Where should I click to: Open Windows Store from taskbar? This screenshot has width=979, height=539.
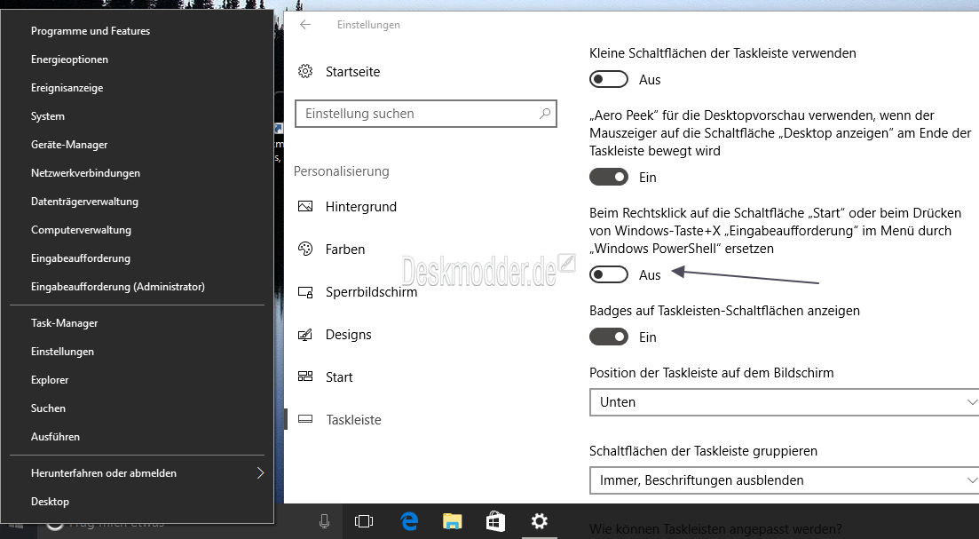496,521
